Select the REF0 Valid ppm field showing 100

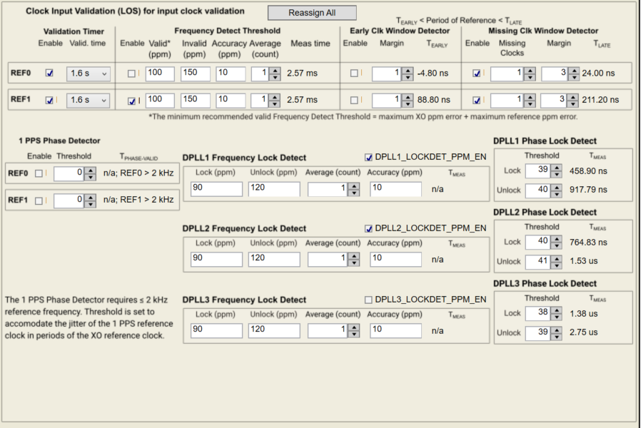[158, 72]
